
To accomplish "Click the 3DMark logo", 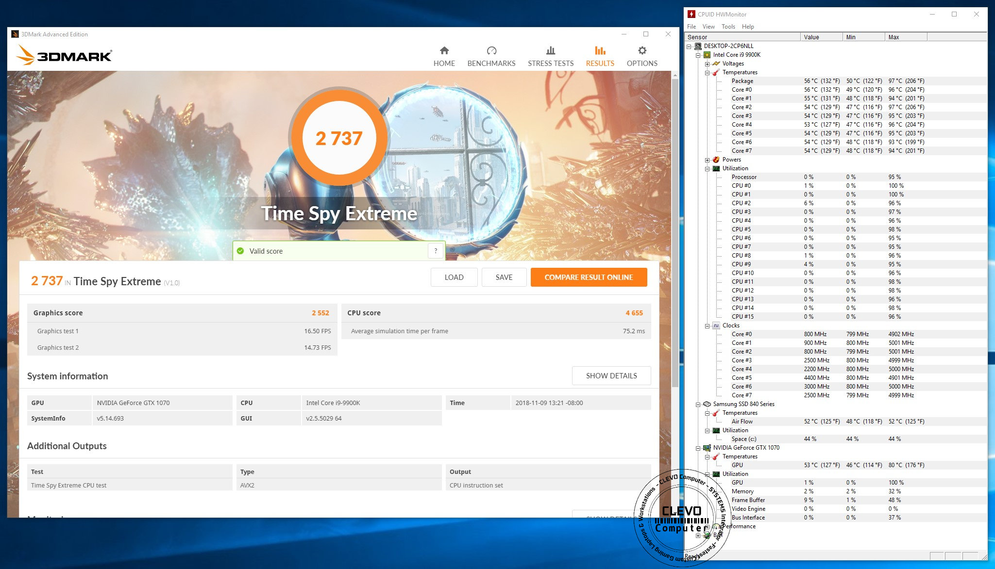I will click(65, 55).
